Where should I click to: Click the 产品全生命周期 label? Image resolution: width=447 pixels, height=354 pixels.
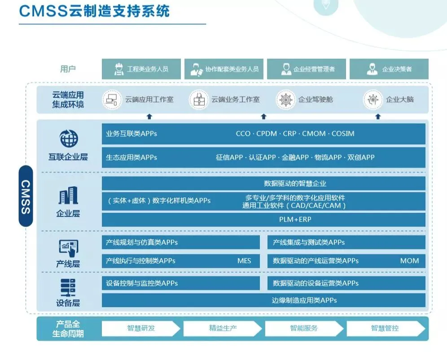pos(68,328)
